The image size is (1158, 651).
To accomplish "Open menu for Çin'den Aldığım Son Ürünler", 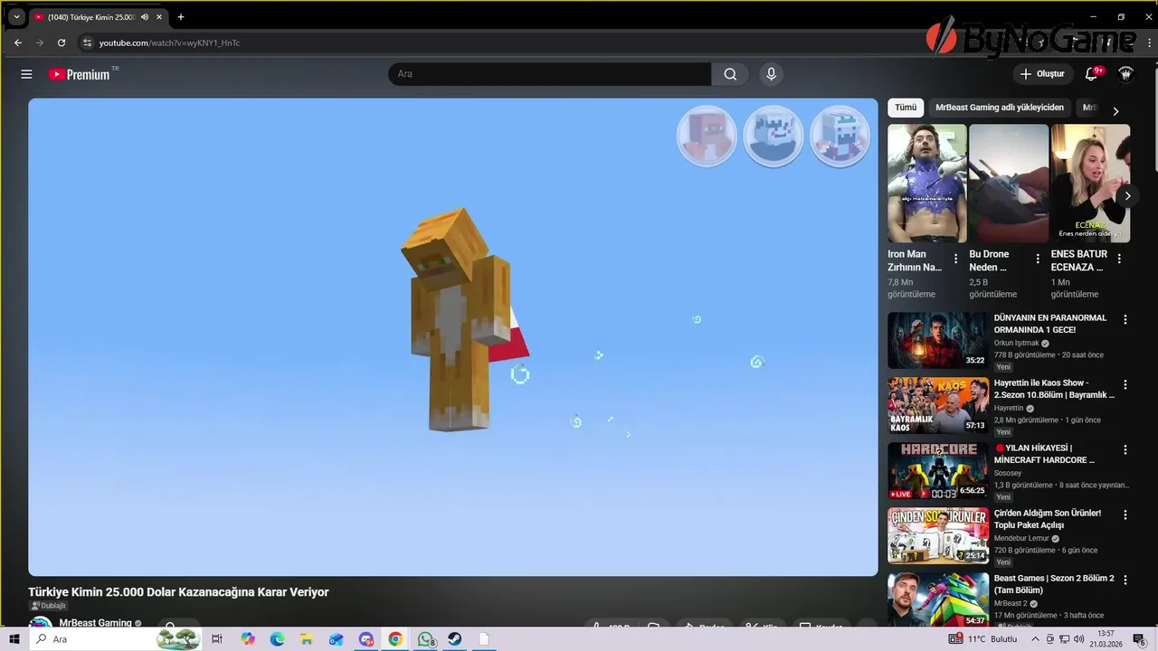I will (1125, 514).
